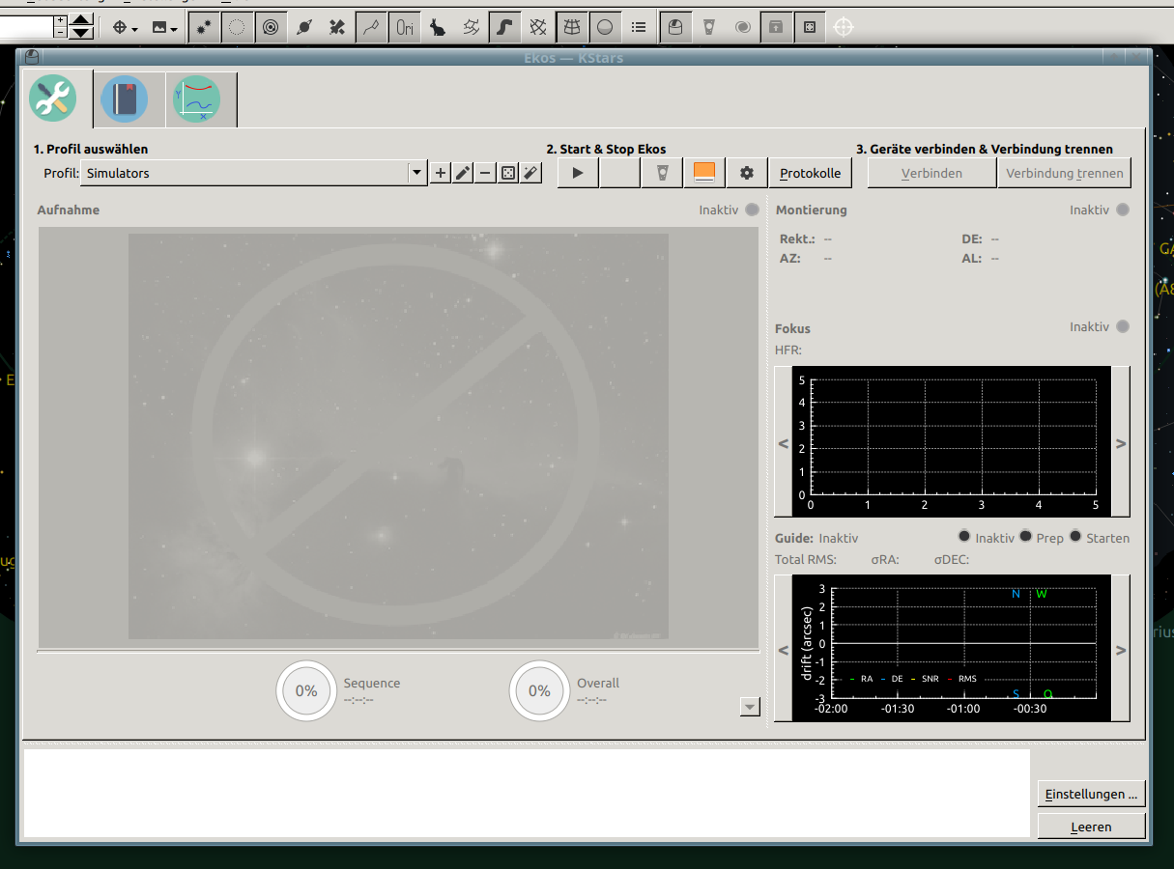Toggle Milky Way display icon
The width and height of the screenshot is (1174, 869).
(x=504, y=27)
